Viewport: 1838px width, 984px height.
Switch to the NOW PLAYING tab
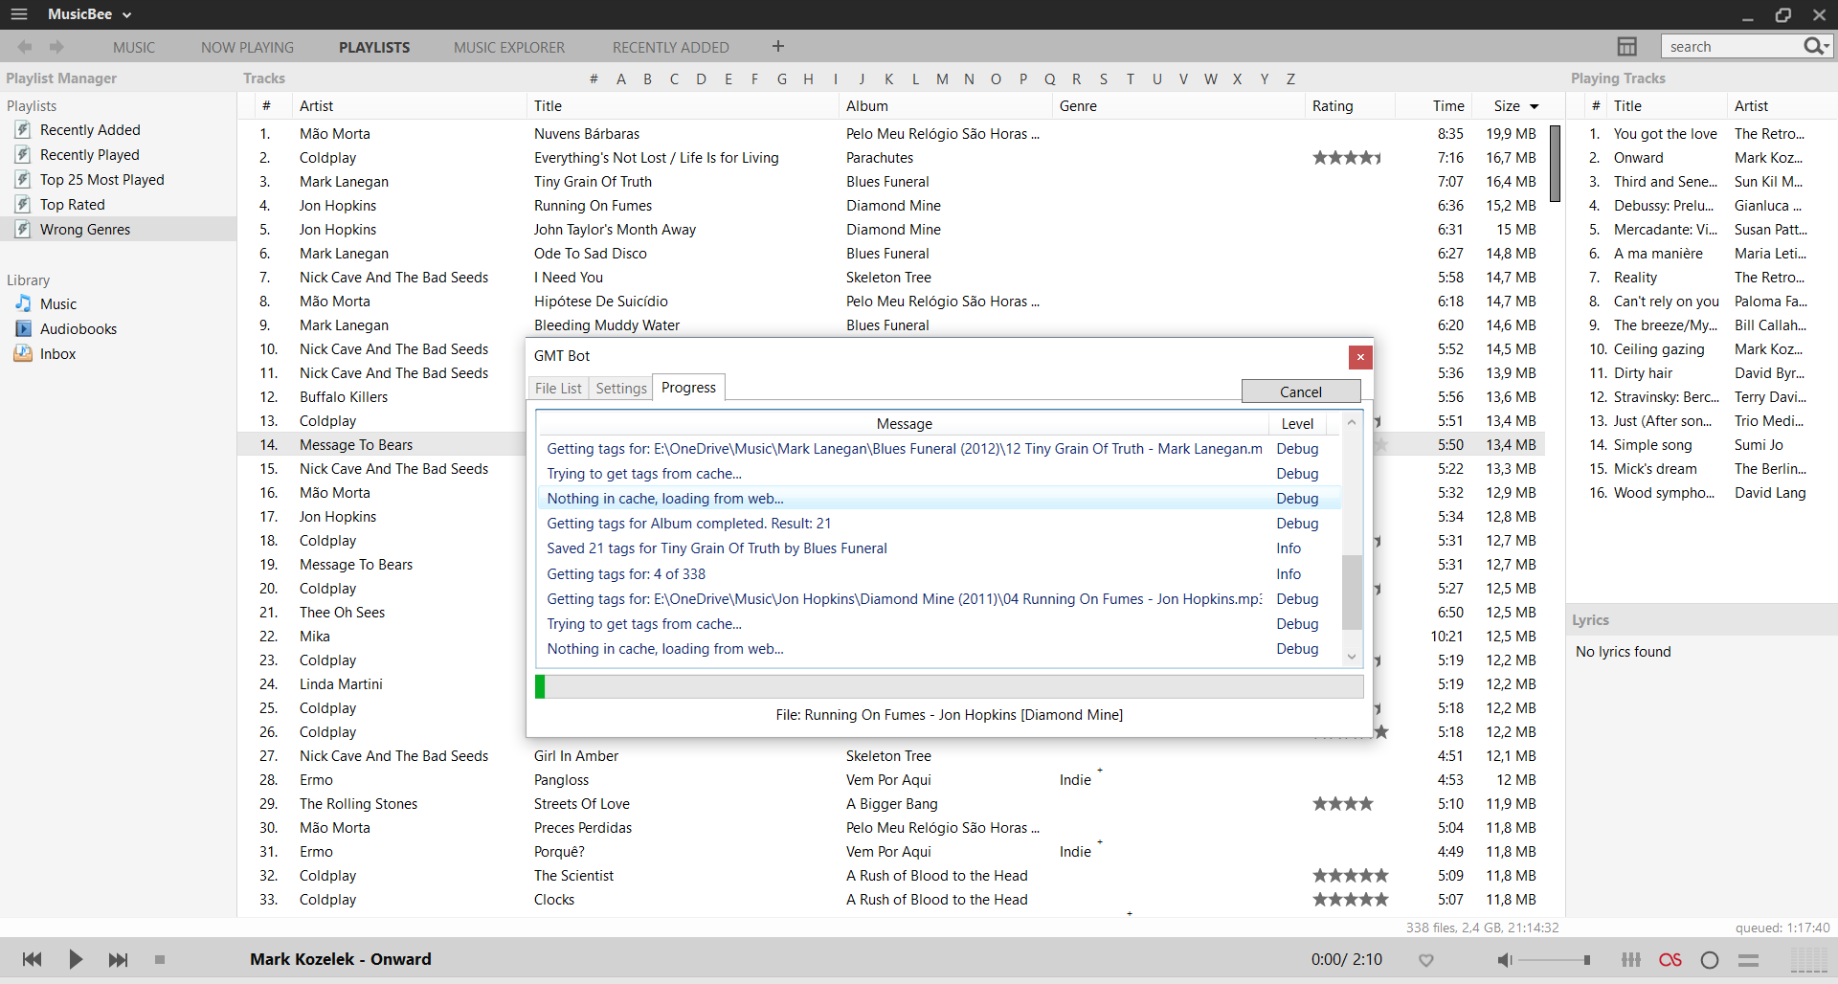[247, 47]
